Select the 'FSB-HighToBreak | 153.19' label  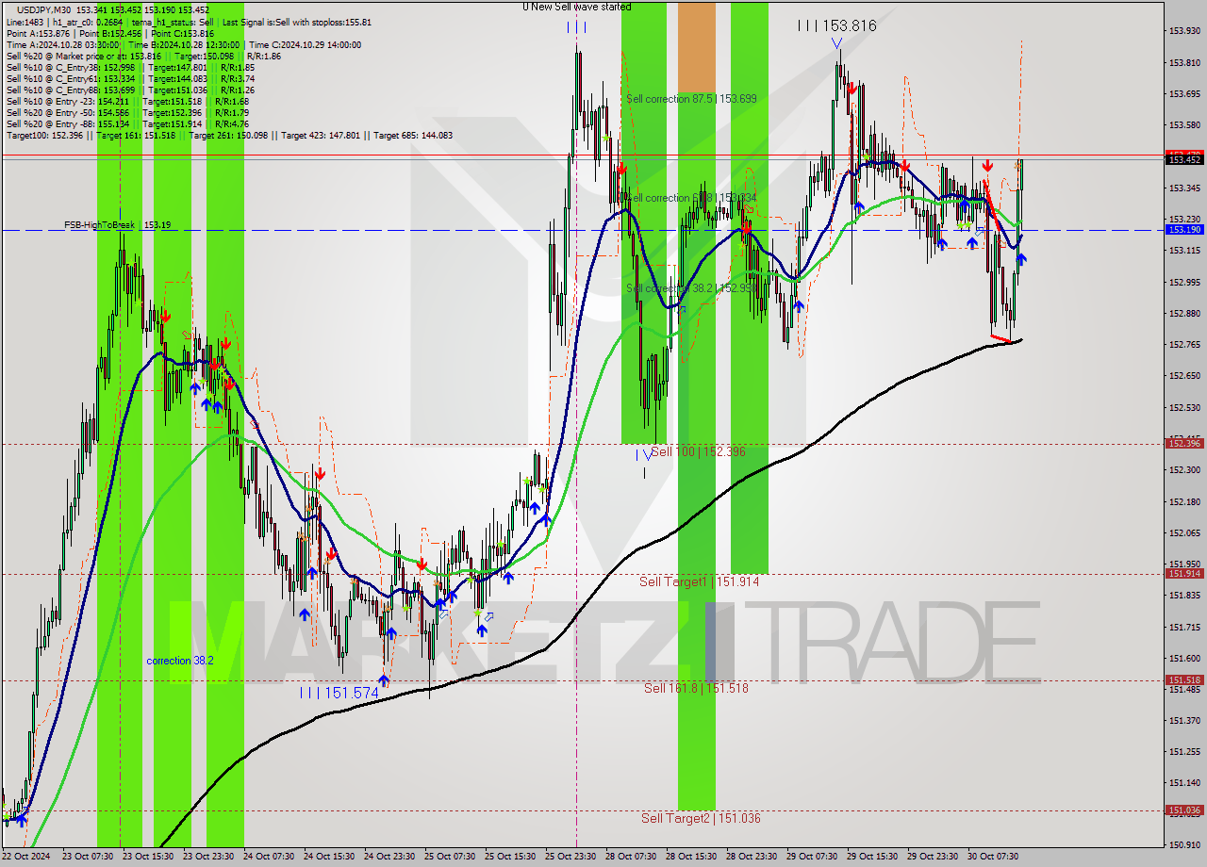[118, 225]
